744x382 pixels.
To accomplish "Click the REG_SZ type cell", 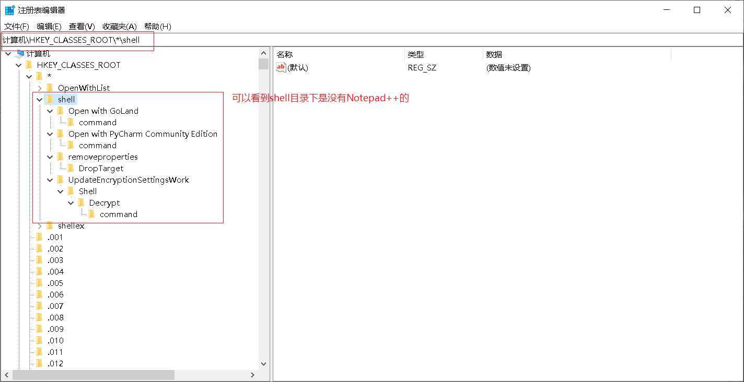I will tap(422, 67).
